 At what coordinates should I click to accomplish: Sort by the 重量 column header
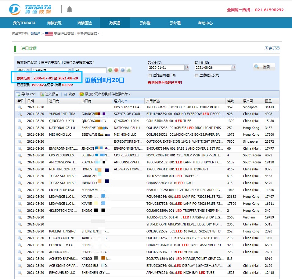coord(271,101)
